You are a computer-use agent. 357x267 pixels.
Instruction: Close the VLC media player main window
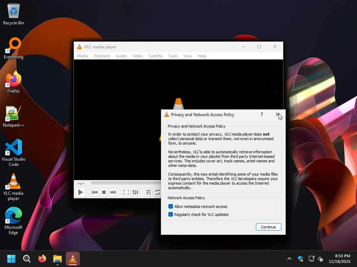pos(275,47)
